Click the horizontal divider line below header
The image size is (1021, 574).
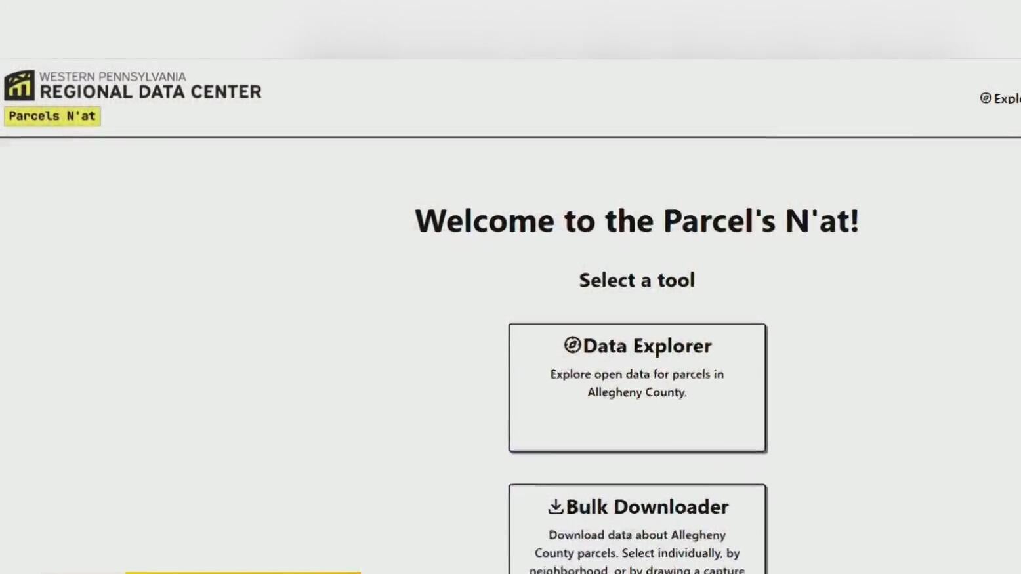pos(510,137)
